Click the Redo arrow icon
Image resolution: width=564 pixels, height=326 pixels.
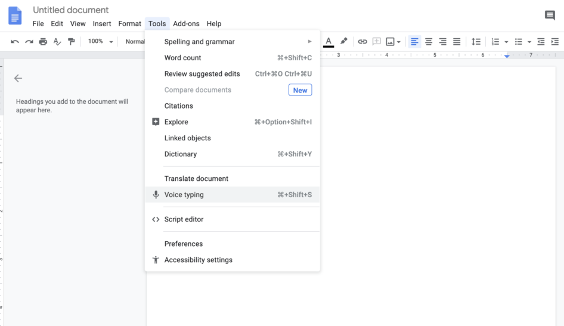point(29,42)
